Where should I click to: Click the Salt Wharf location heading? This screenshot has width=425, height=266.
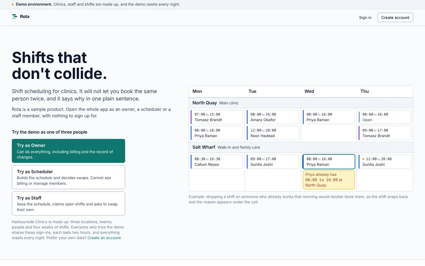[204, 147]
